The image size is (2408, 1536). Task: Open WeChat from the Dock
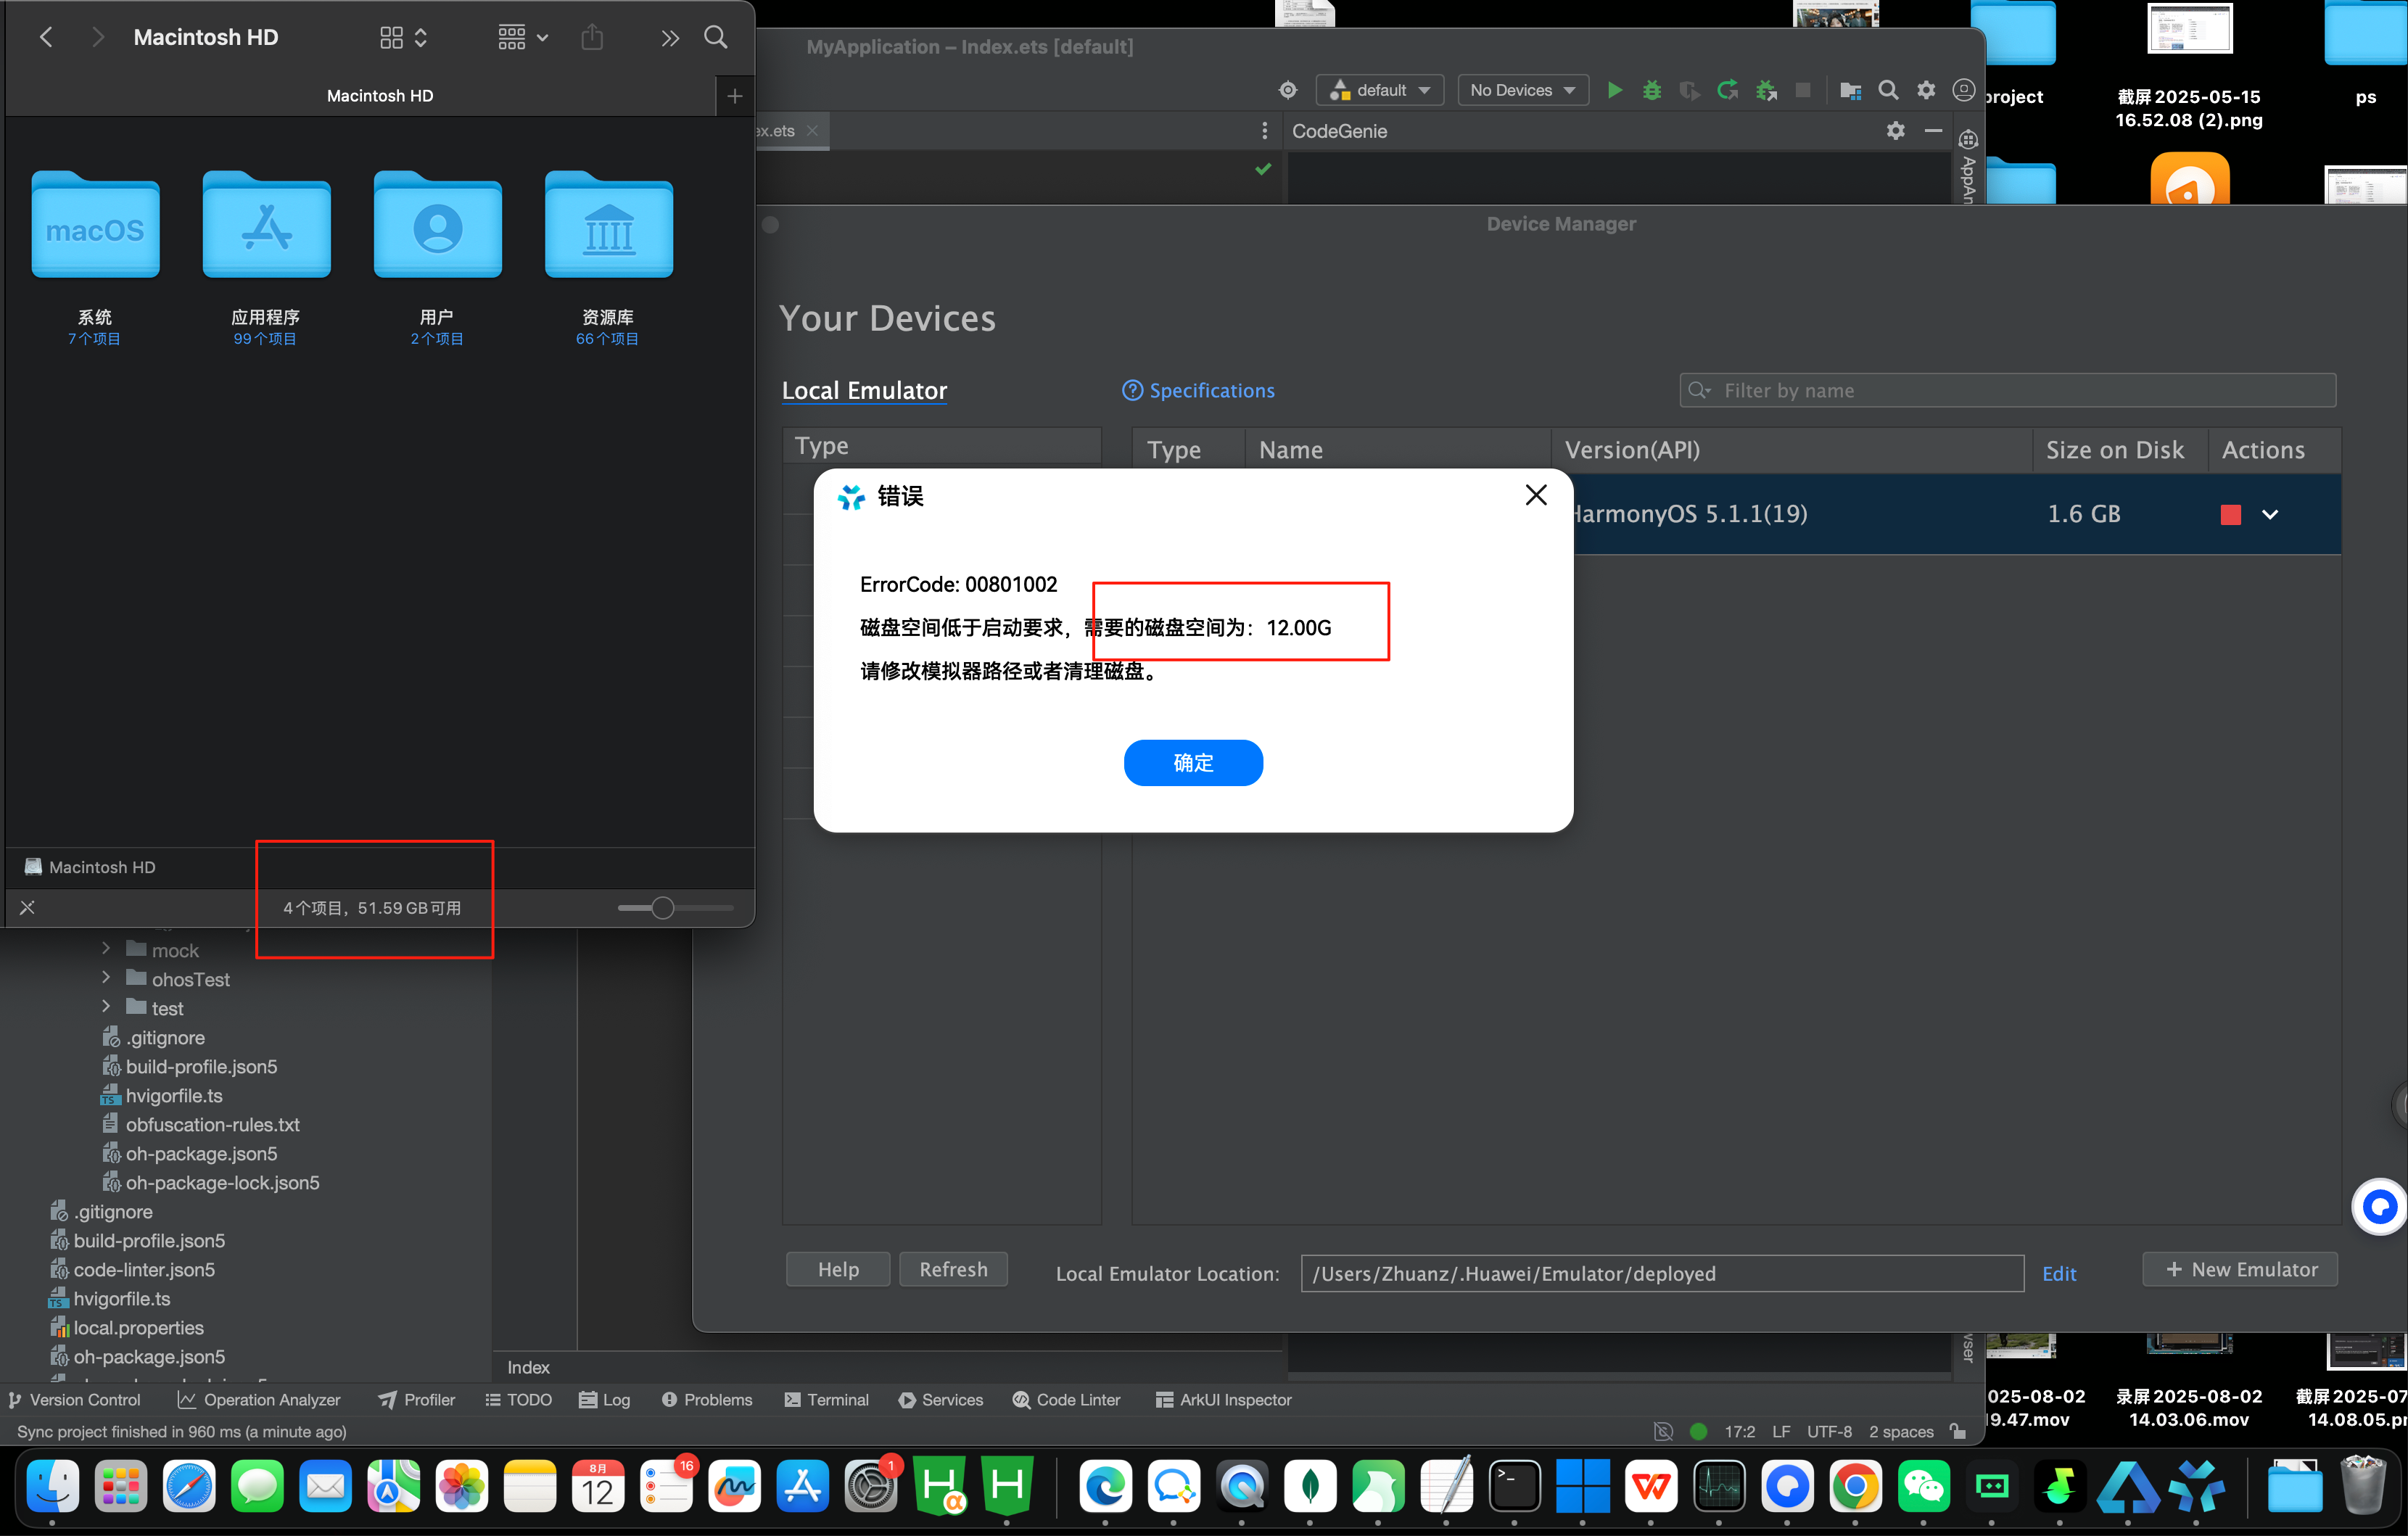click(1923, 1486)
